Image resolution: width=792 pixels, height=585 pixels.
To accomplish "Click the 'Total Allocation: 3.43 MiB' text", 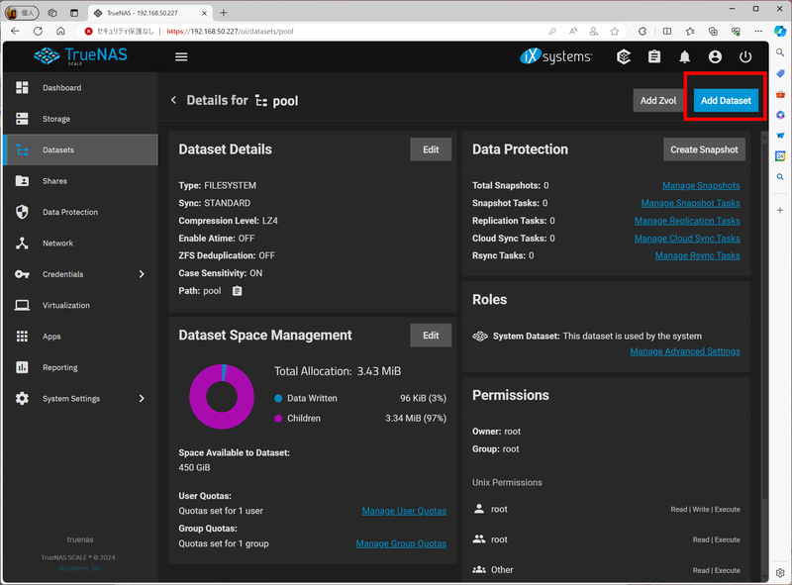I will click(338, 371).
